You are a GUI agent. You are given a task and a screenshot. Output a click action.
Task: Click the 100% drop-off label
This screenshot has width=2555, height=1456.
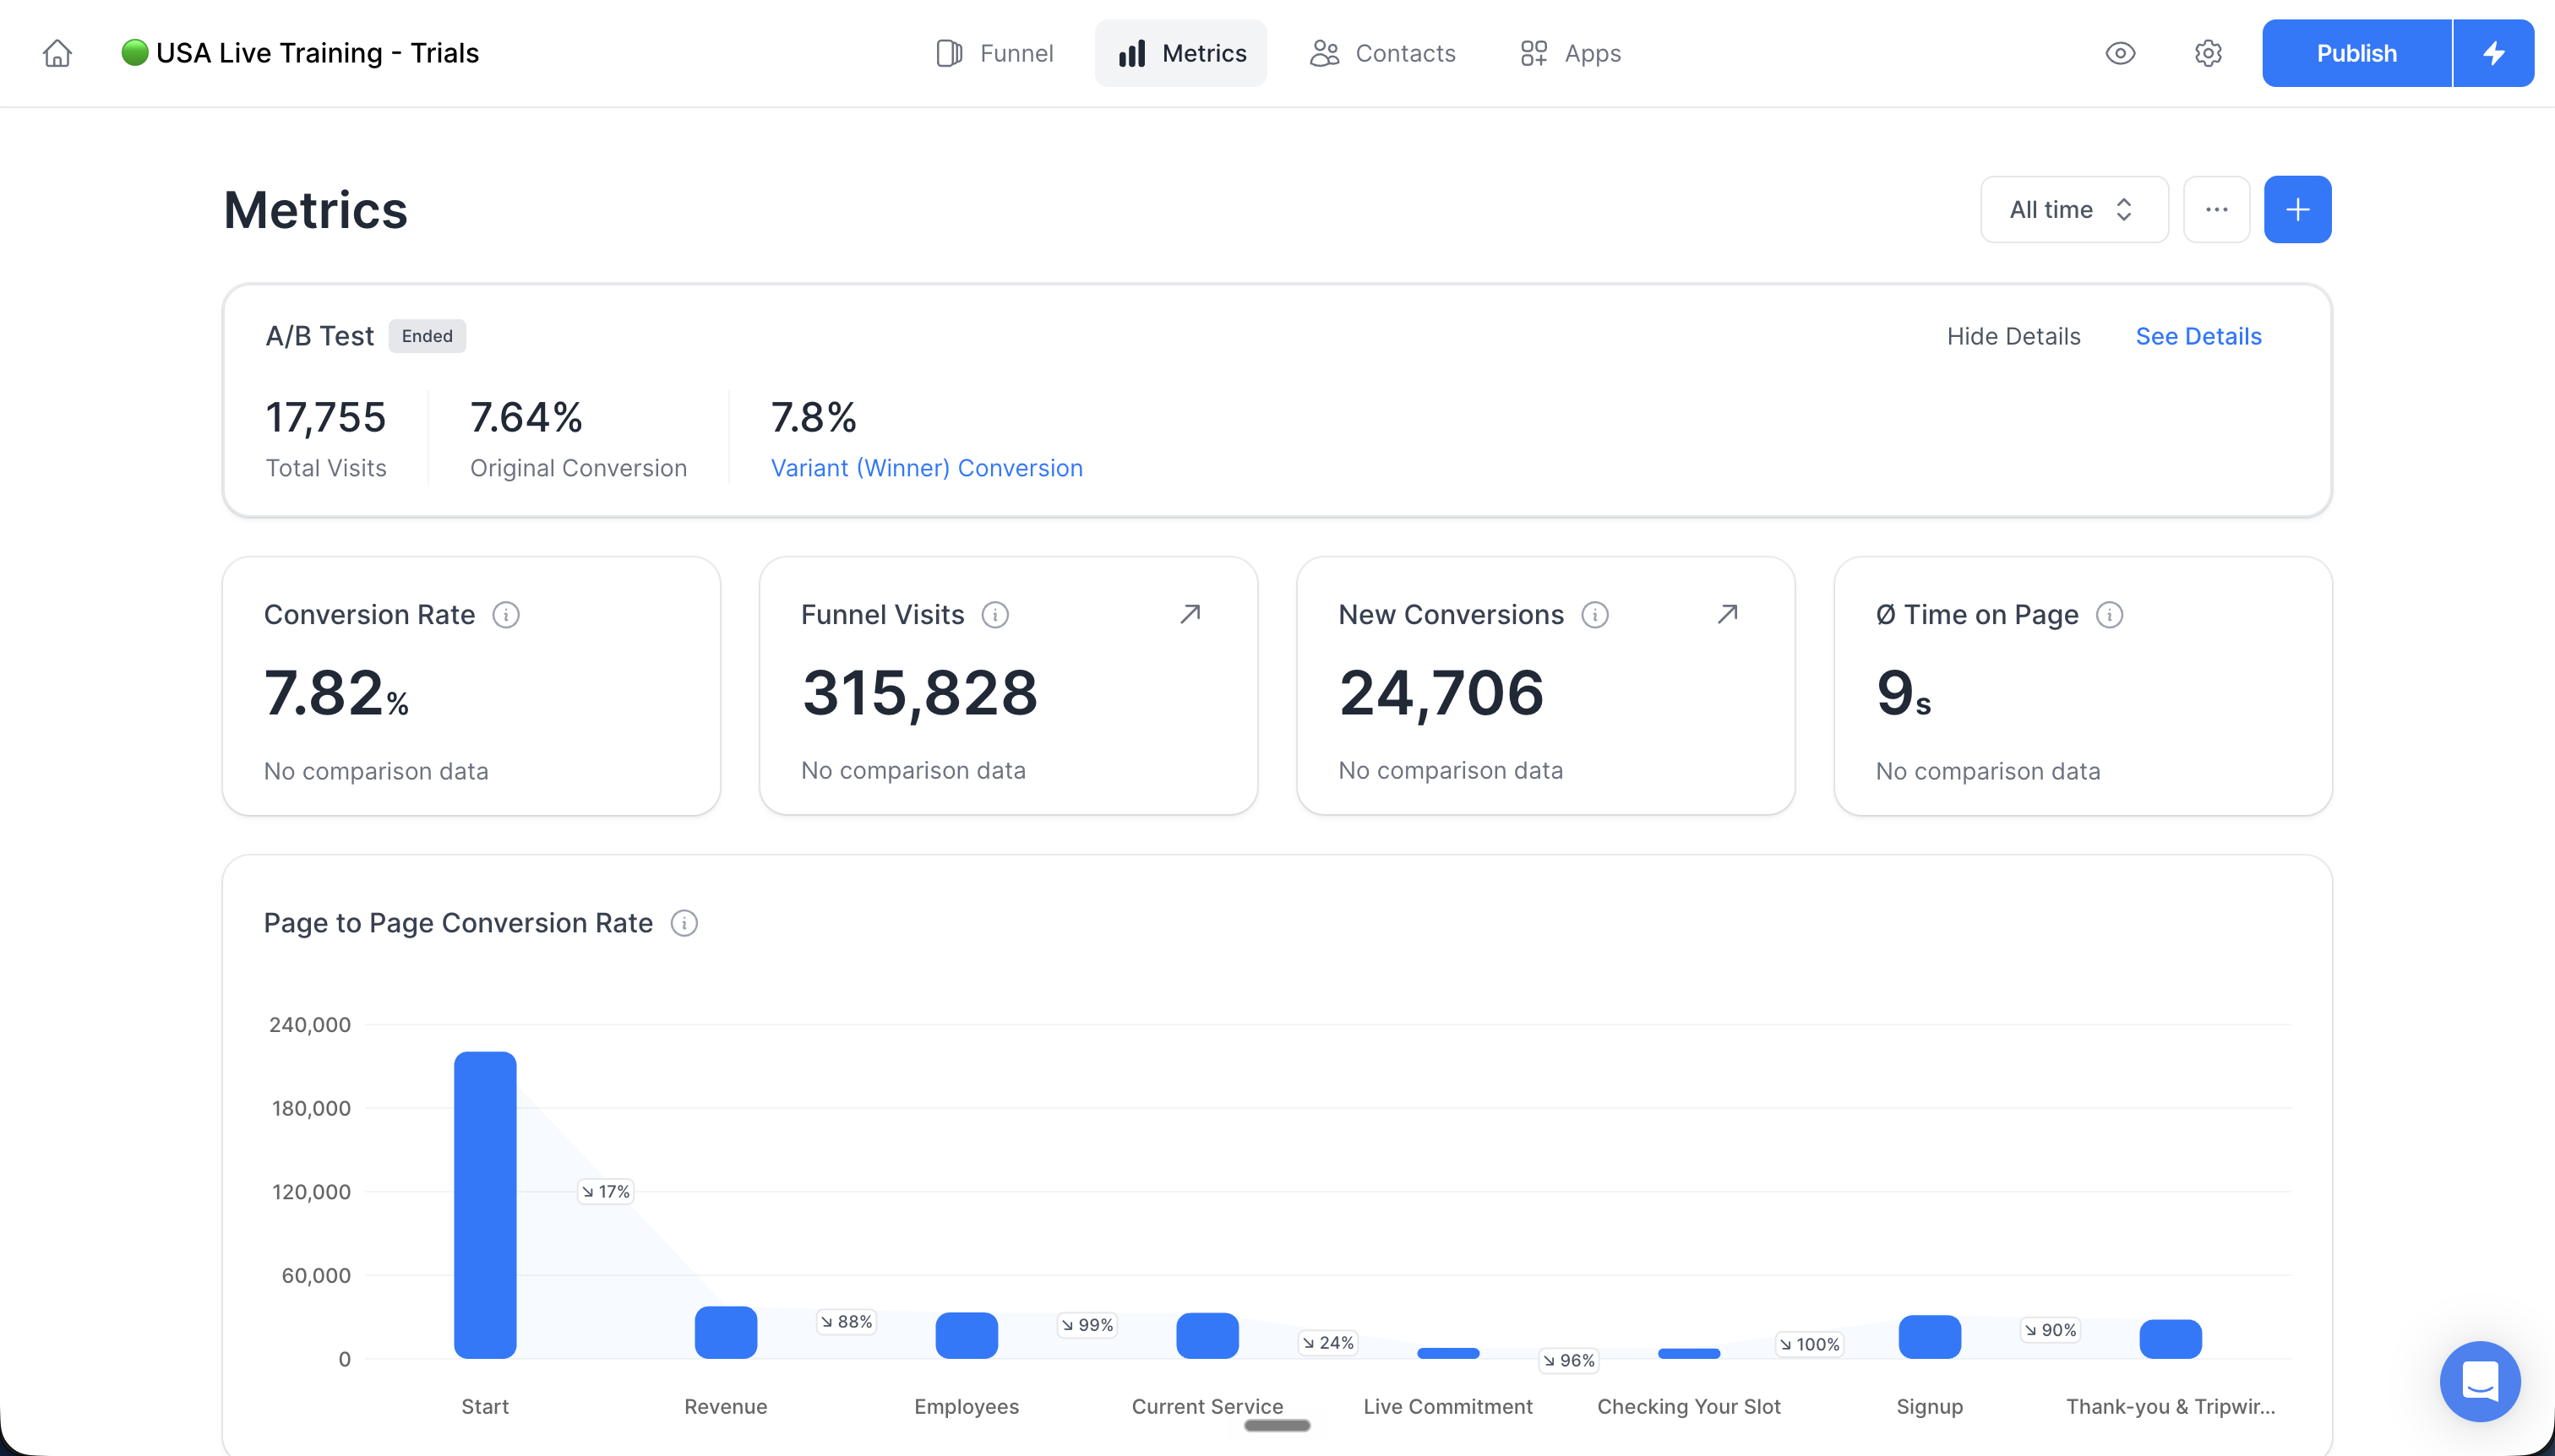(x=1809, y=1344)
